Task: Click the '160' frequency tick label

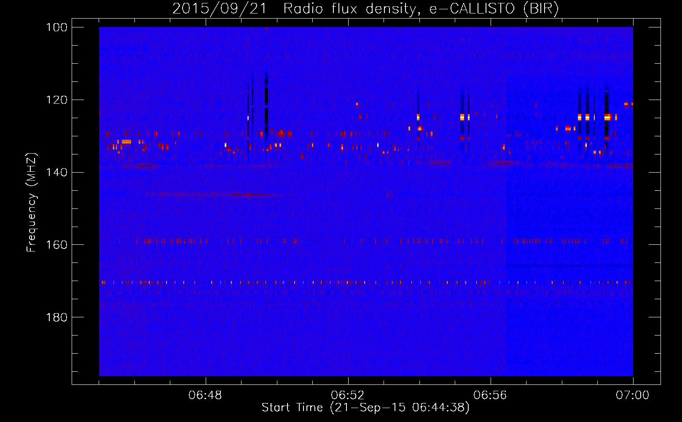Action: [x=57, y=245]
